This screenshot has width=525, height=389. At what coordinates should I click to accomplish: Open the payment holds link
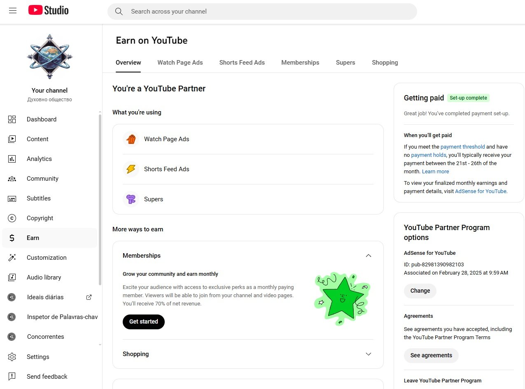click(x=428, y=155)
